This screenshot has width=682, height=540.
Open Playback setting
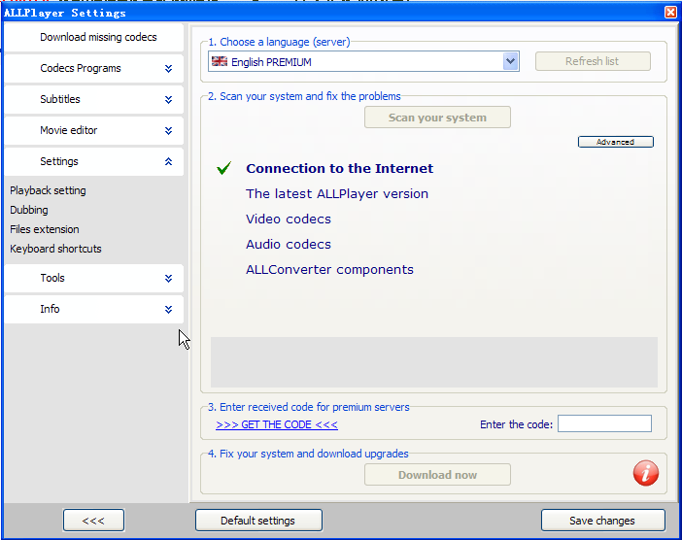click(48, 190)
